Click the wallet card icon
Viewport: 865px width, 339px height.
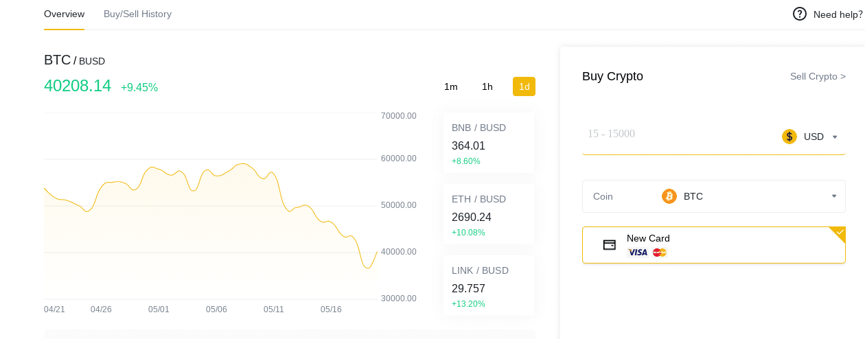coord(610,245)
